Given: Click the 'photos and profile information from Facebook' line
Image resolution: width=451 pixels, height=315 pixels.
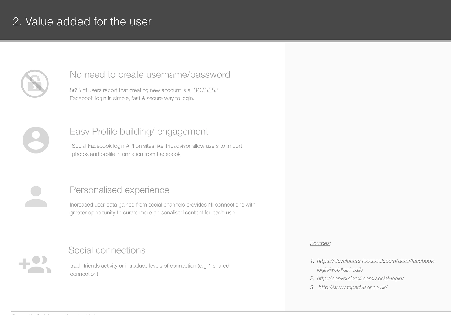Looking at the screenshot, I should pyautogui.click(x=126, y=154).
